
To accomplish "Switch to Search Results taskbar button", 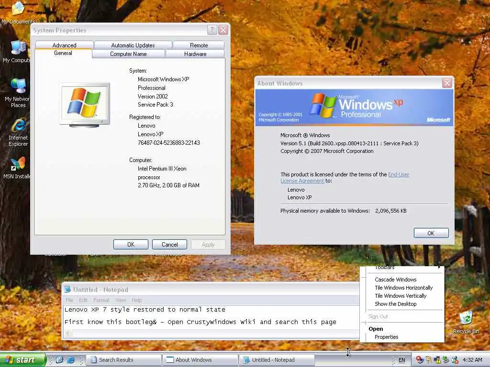I will pyautogui.click(x=124, y=360).
